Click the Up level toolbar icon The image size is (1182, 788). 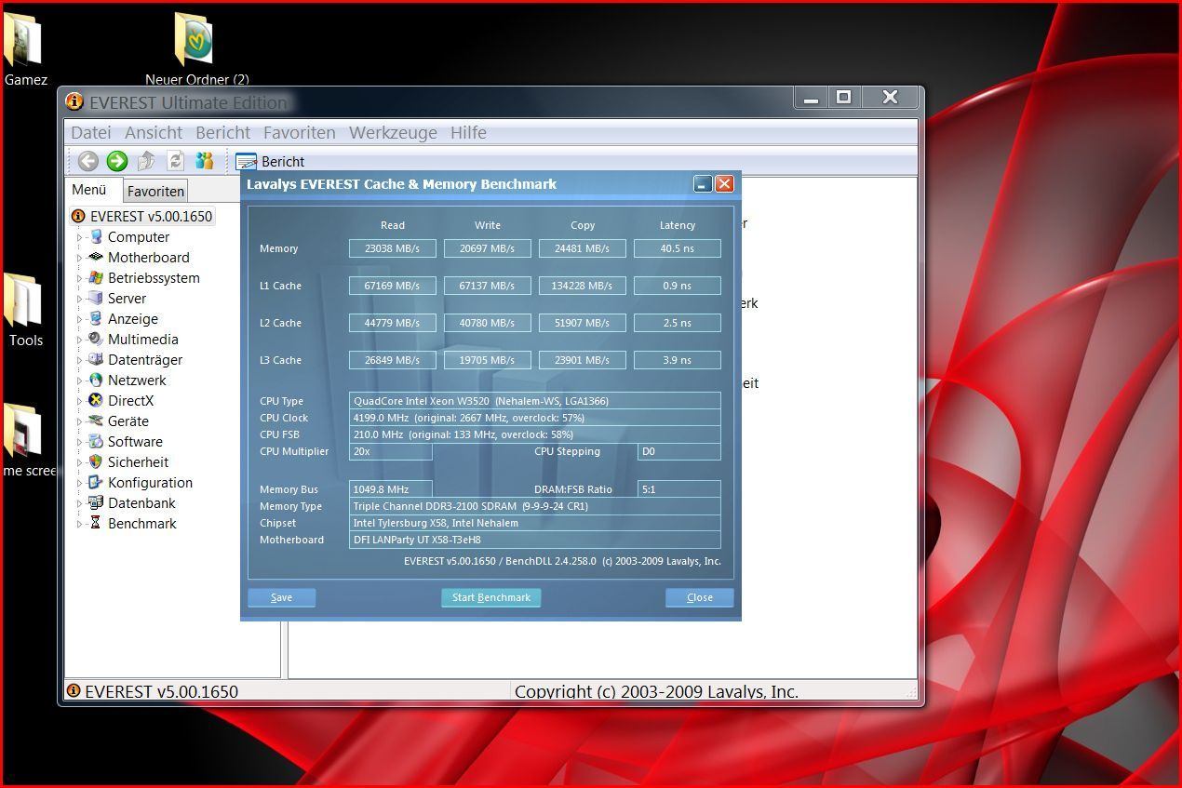(146, 161)
